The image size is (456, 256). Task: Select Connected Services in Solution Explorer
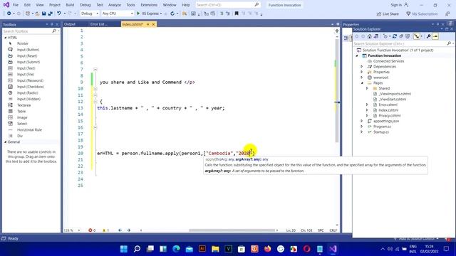(x=388, y=61)
